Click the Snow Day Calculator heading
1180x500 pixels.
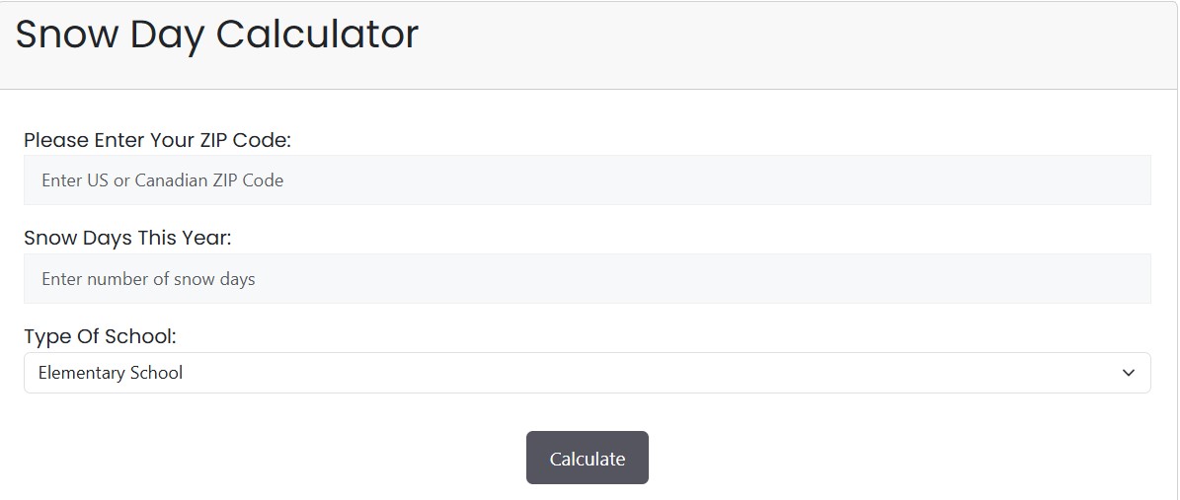pyautogui.click(x=217, y=35)
